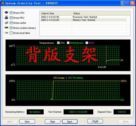Screen dimensions: 136x126
Task: Click the greyed-out Start button
Action: click(10, 122)
